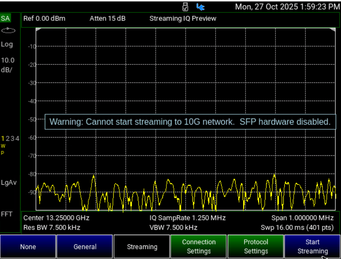Click Center 13.25000 GHz frequency

[x=56, y=218]
